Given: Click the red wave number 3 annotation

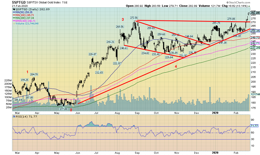Looking at the screenshot, I should point(123,19).
